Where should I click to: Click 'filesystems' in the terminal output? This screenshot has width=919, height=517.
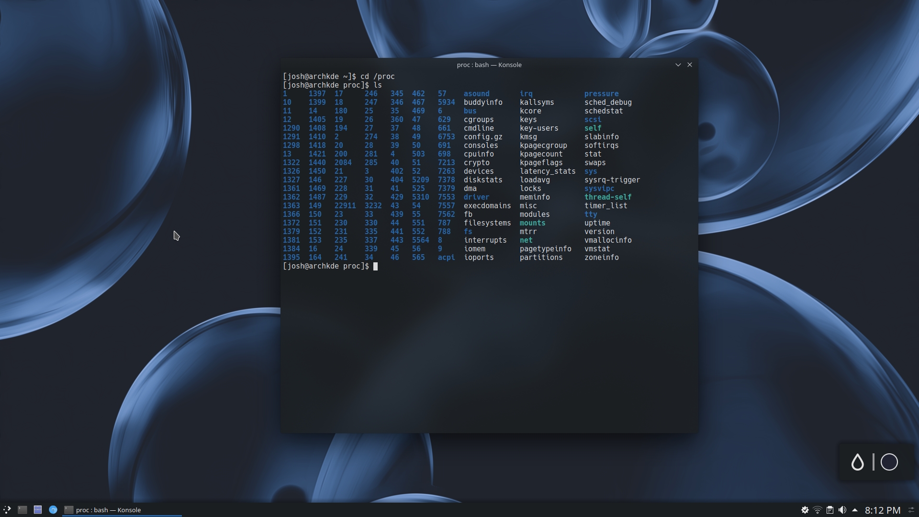pos(487,223)
